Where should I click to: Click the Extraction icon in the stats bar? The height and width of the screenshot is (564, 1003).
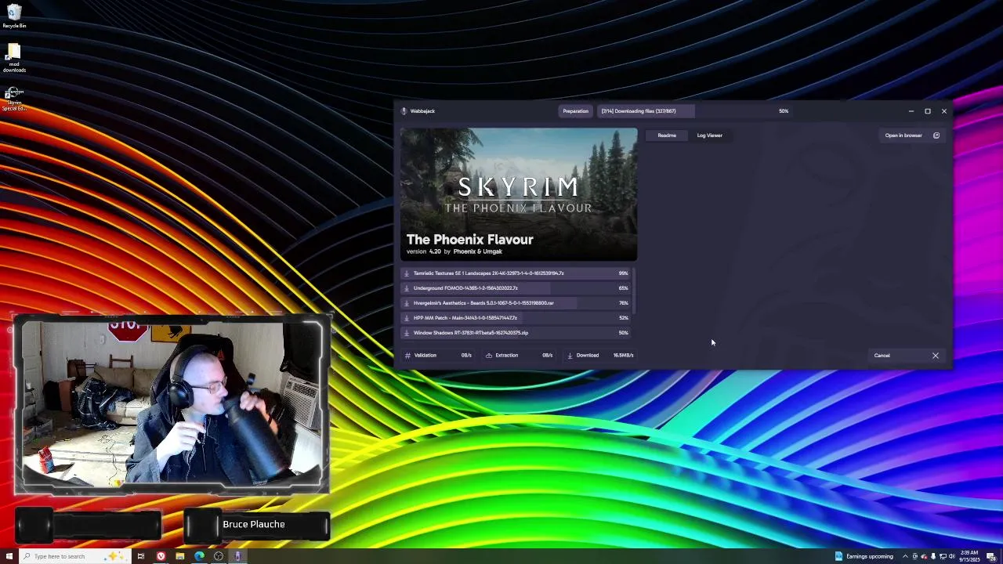[x=489, y=356]
